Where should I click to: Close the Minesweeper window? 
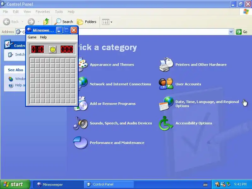74,30
